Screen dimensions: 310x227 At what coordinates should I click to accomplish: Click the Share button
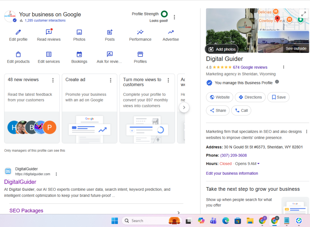point(218,111)
